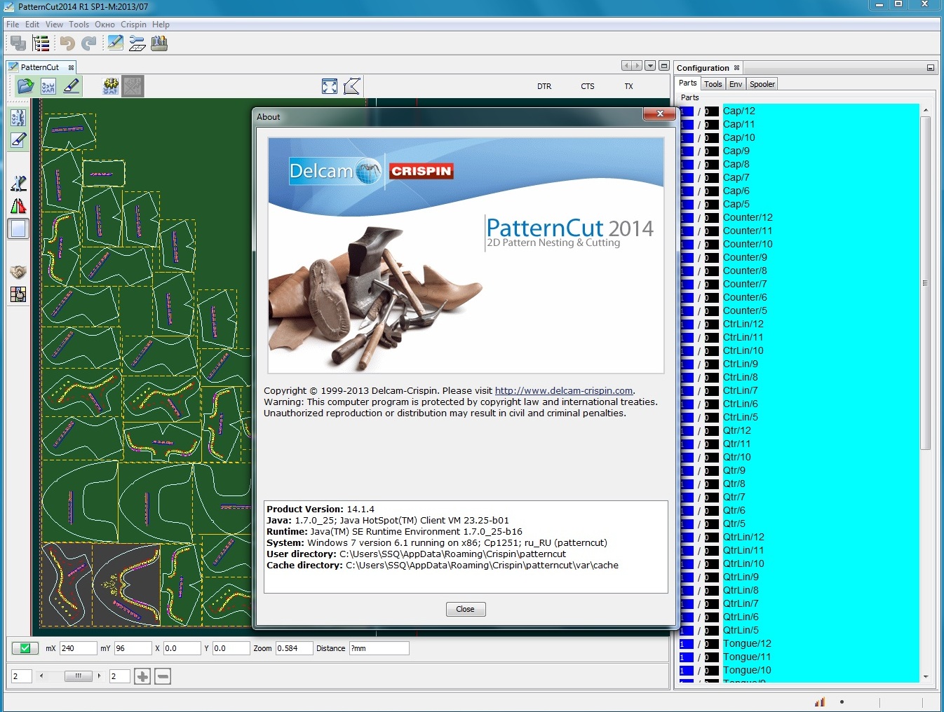Maximize the PatternCut editor pane
Screen dimensions: 944x712
click(x=663, y=66)
